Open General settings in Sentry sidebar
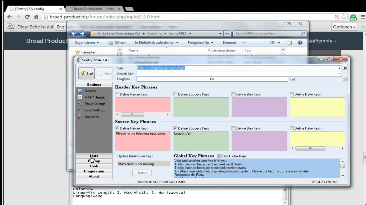 pyautogui.click(x=90, y=91)
